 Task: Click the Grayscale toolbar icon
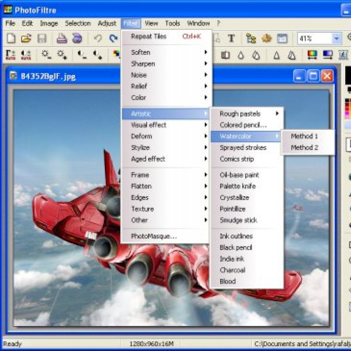coord(225,55)
